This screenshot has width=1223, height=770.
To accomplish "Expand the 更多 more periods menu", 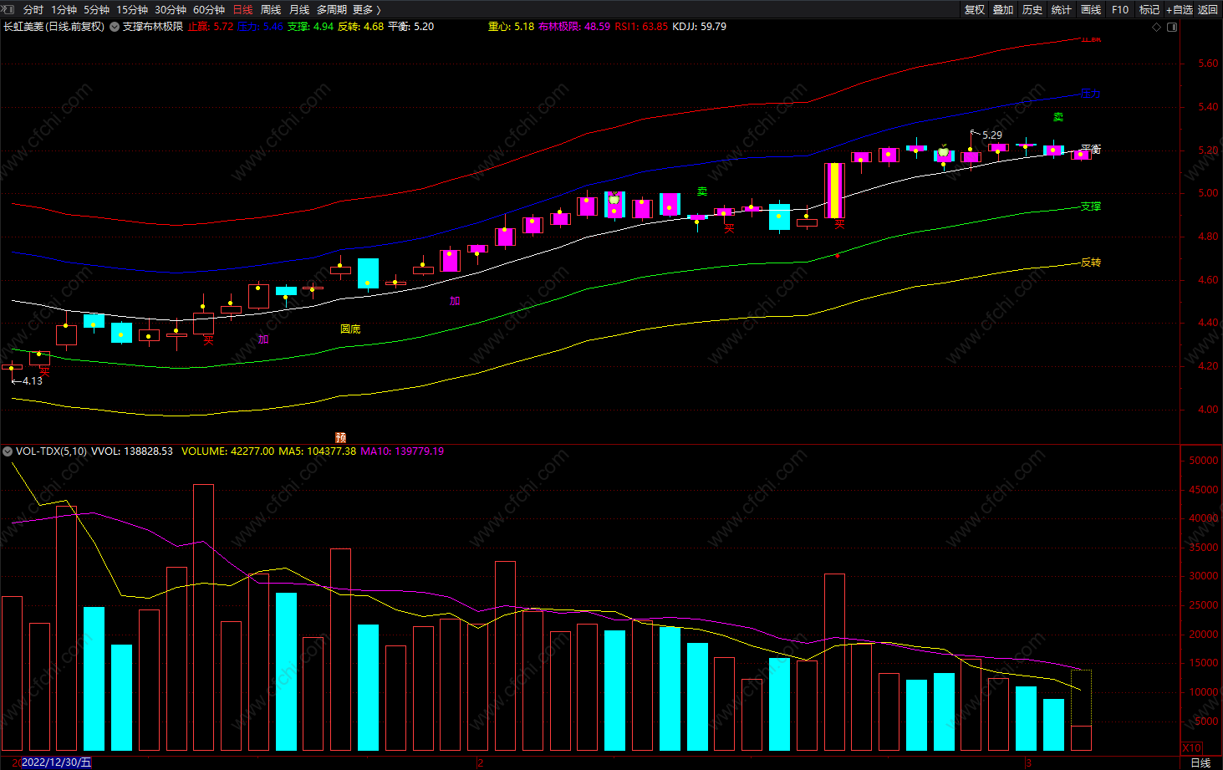I will [x=366, y=9].
